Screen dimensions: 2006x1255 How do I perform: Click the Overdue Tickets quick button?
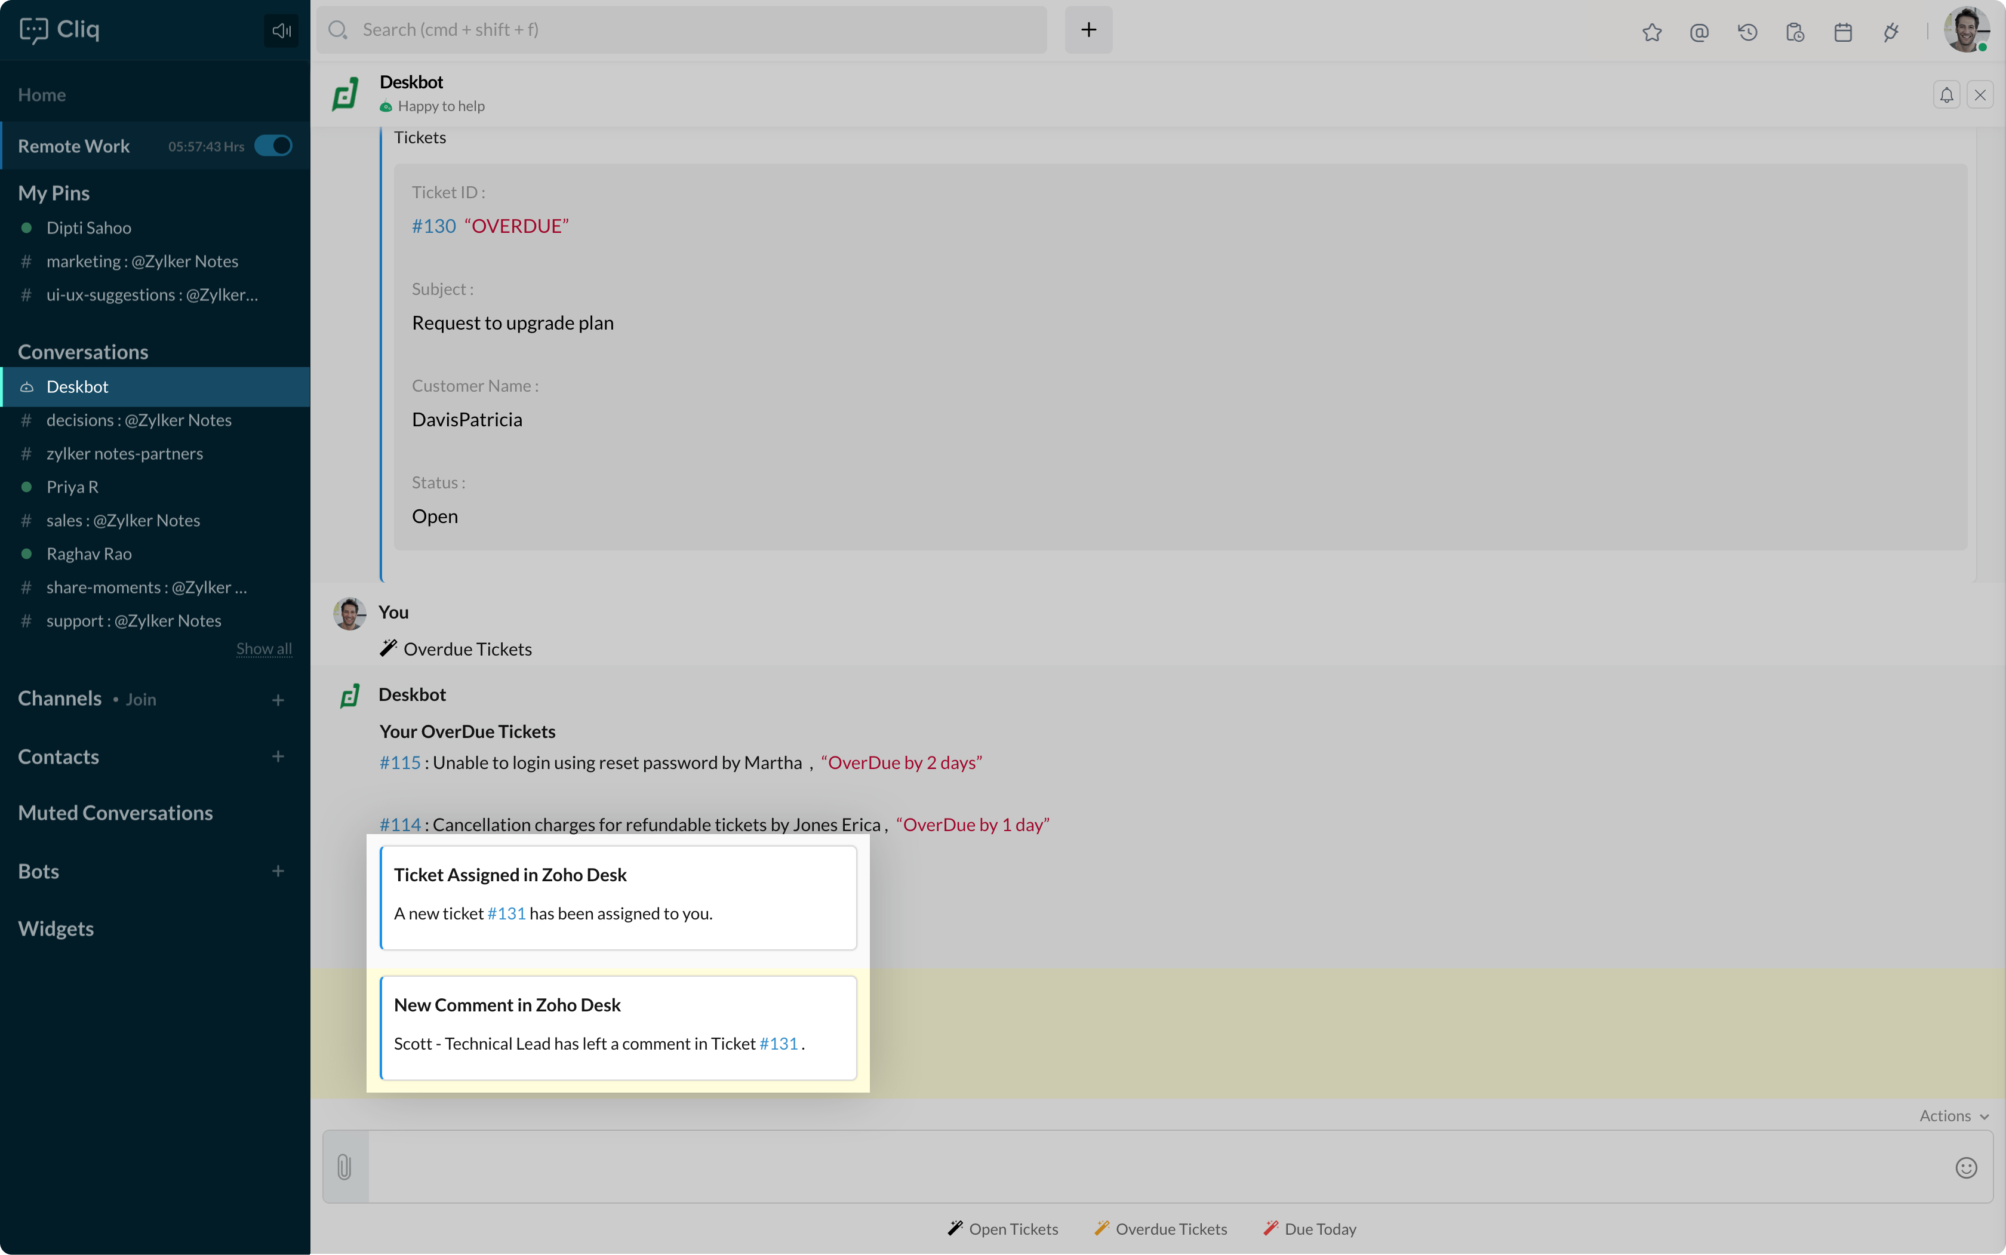click(1160, 1229)
